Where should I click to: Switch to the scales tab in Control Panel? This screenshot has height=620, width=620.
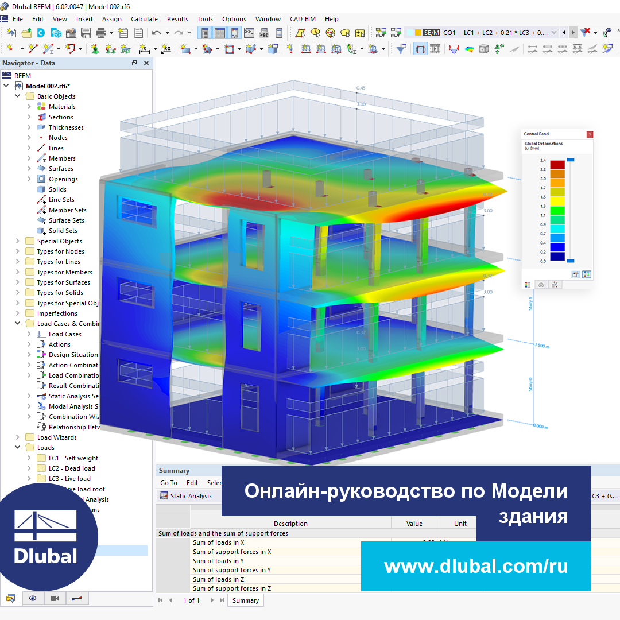[x=541, y=284]
